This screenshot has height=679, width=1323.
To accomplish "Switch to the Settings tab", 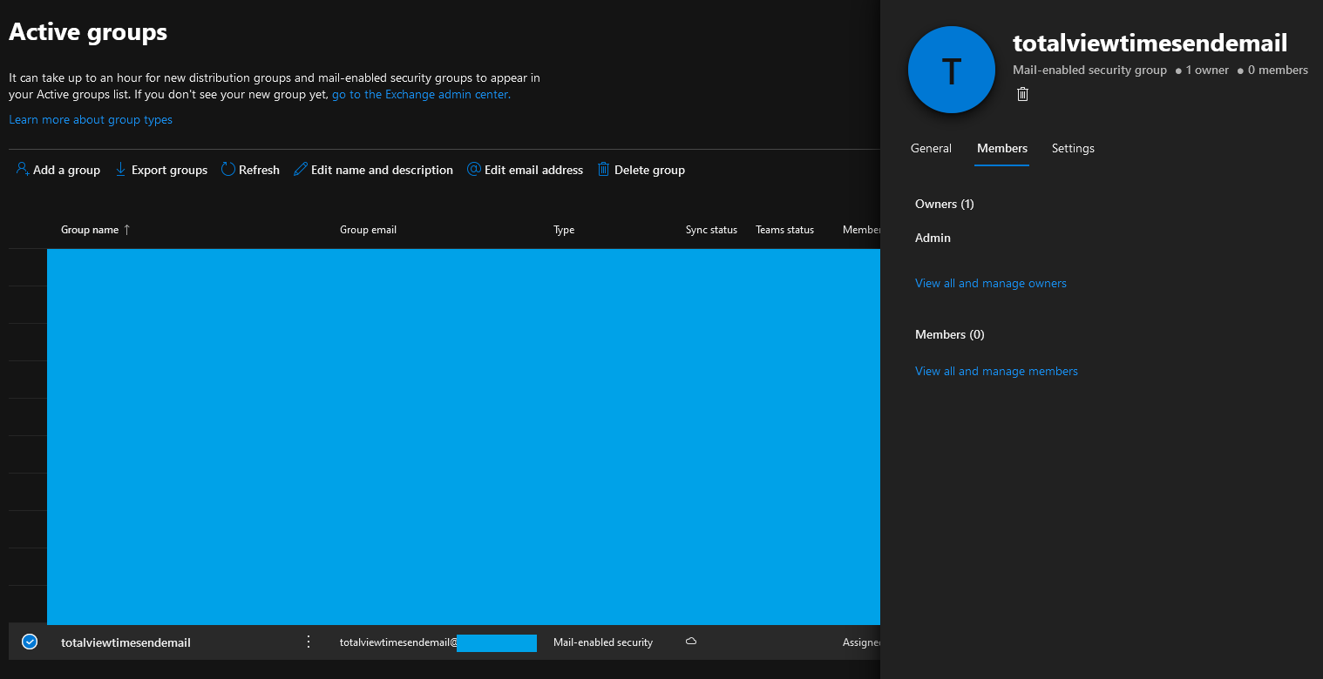I will pos(1073,148).
